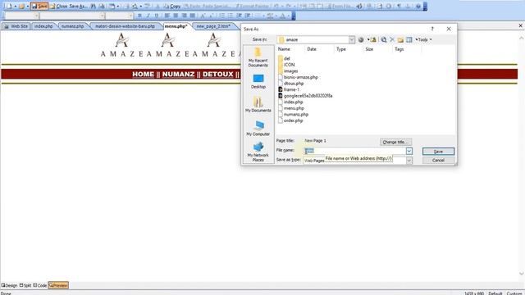Open the font color dropdown

pyautogui.click(x=288, y=16)
